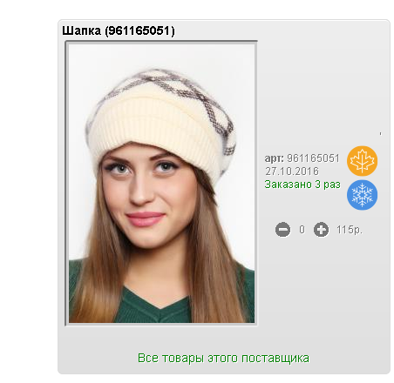
Task: Increase quantity with the gray plus icon
Action: click(321, 230)
